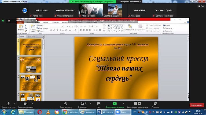Stop camera with Остановить видео

coord(25,105)
